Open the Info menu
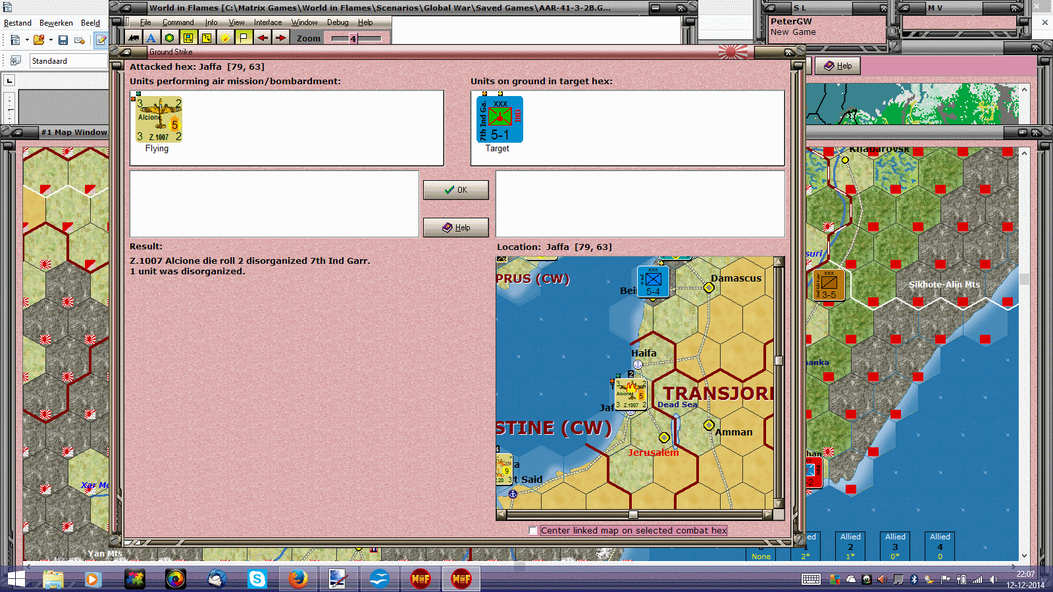This screenshot has width=1053, height=592. click(211, 22)
